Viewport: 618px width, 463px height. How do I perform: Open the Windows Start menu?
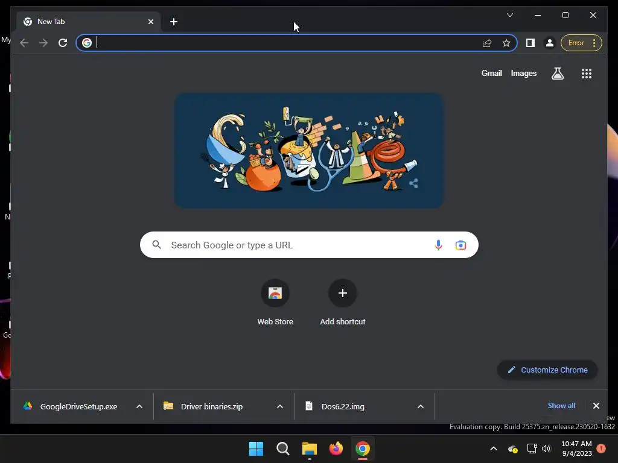(x=256, y=449)
